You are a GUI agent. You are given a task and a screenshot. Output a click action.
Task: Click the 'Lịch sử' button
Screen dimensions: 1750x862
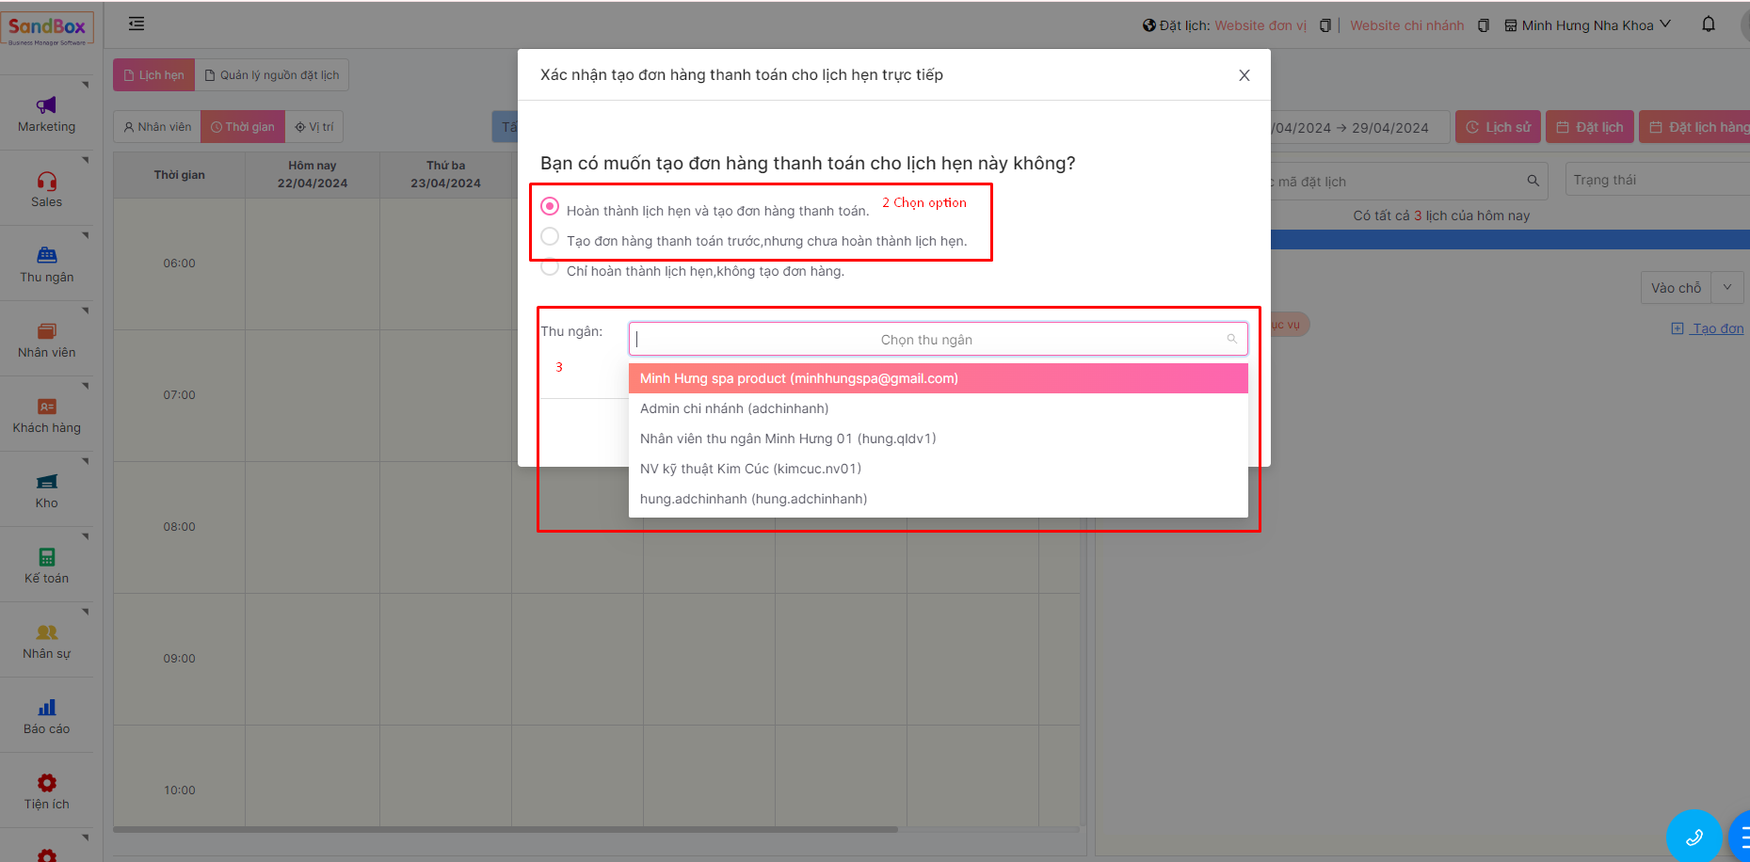pos(1498,127)
